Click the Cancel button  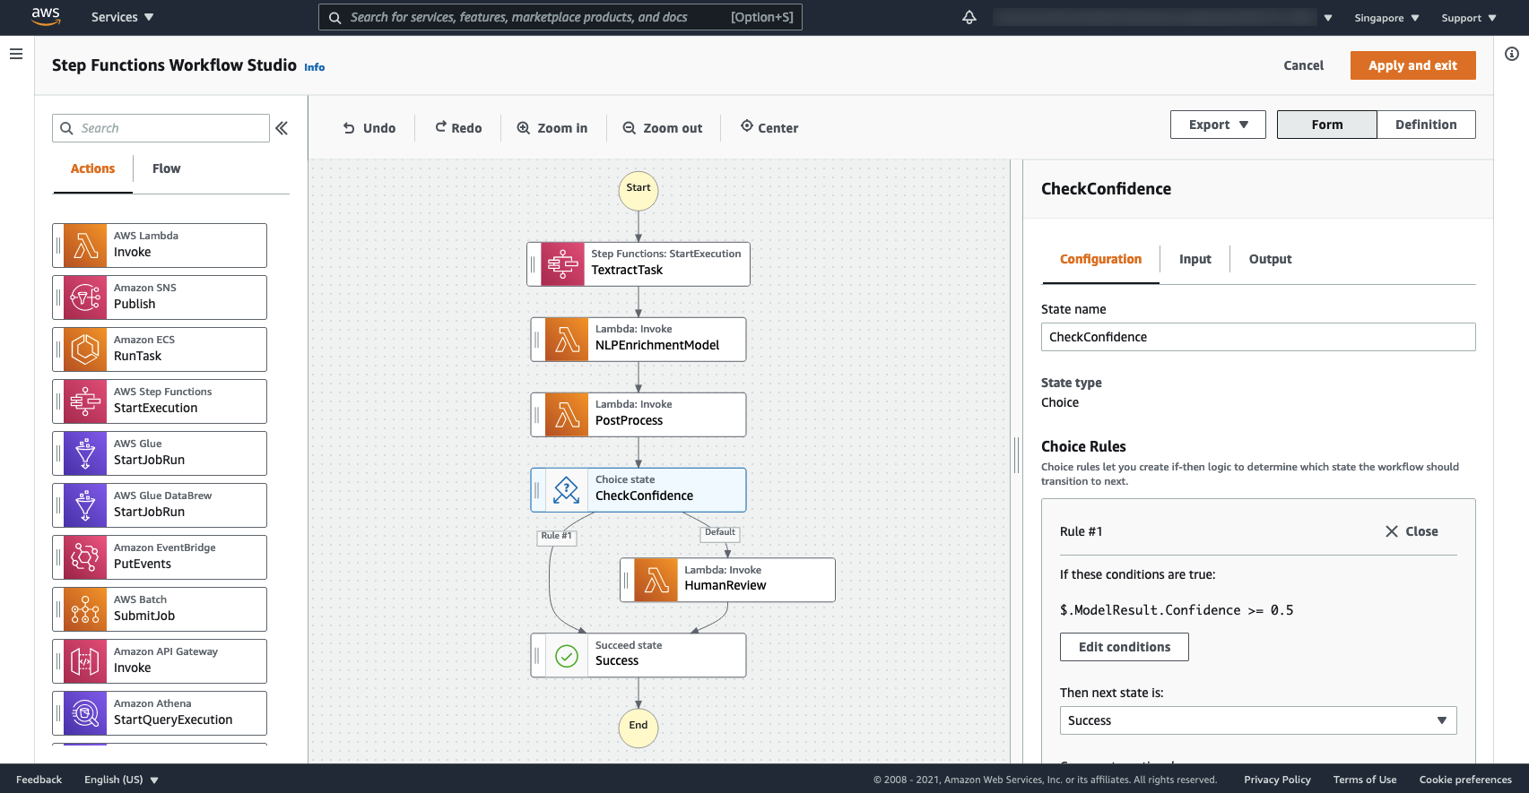1303,65
